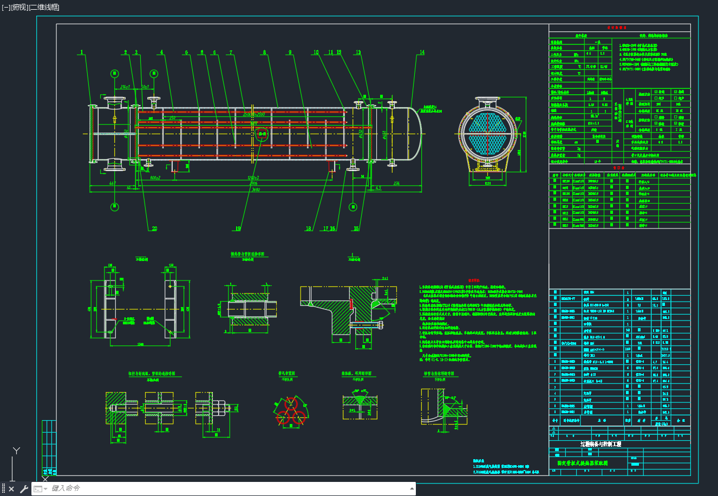Select part callout number 19

click(x=238, y=229)
